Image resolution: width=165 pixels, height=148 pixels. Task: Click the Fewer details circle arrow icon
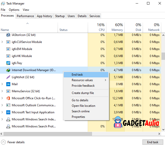[3, 142]
